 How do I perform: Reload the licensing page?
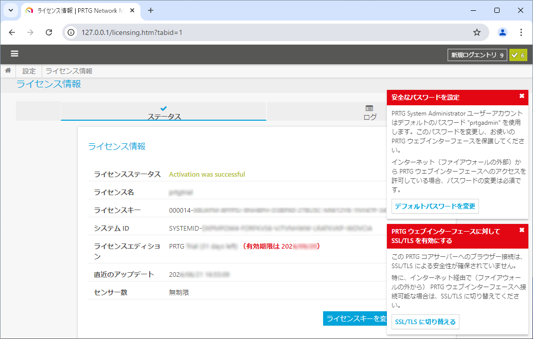[49, 32]
